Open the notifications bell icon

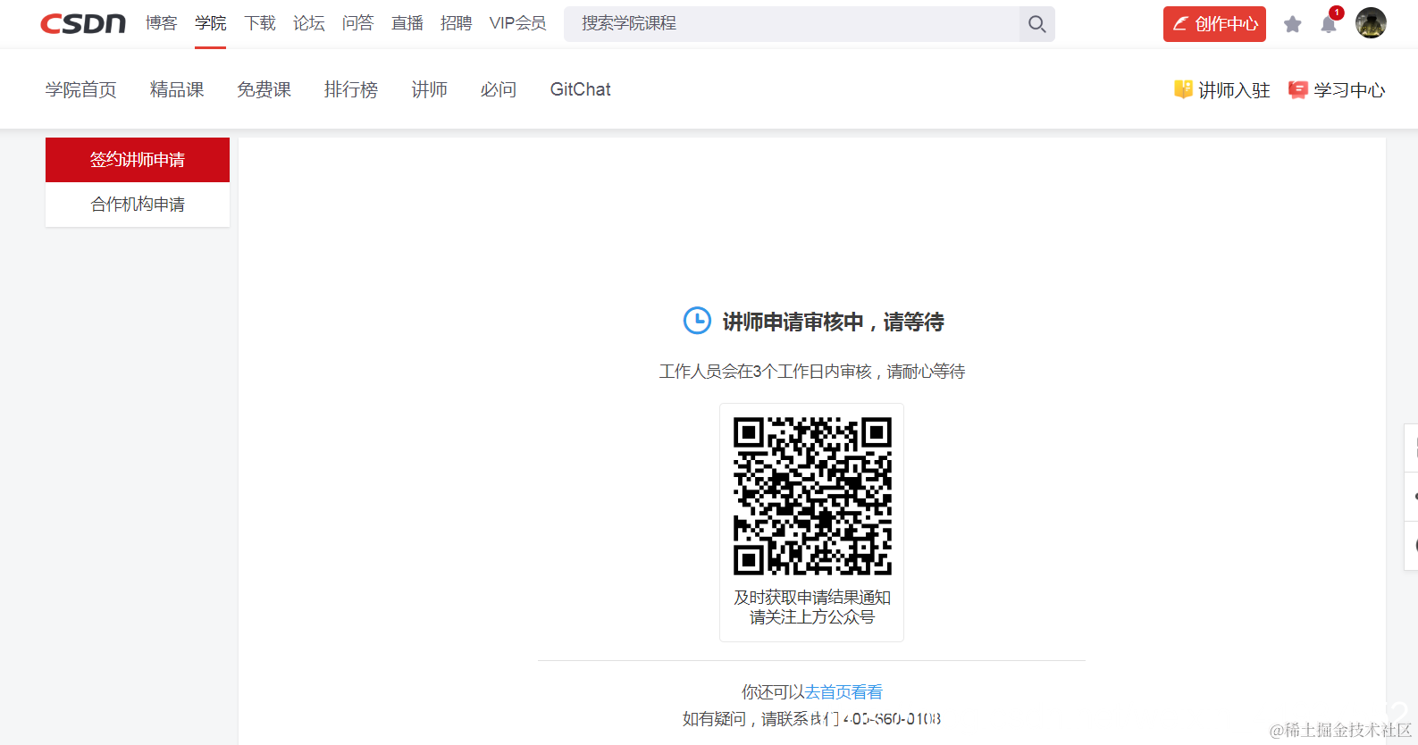click(x=1329, y=24)
